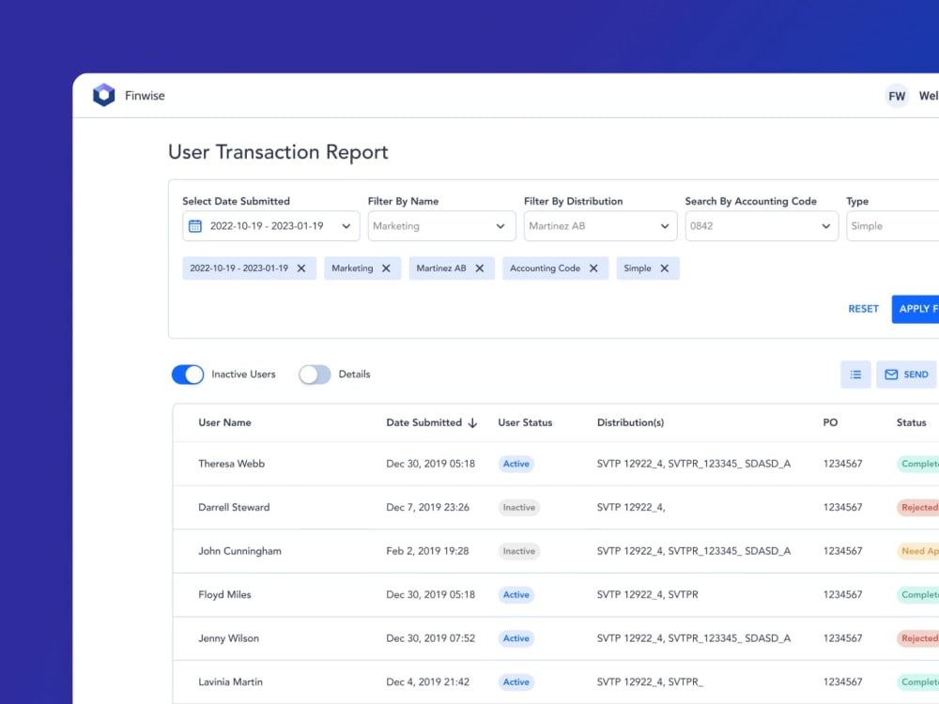939x704 pixels.
Task: Click the APPLY FILTERS button
Action: click(x=917, y=308)
